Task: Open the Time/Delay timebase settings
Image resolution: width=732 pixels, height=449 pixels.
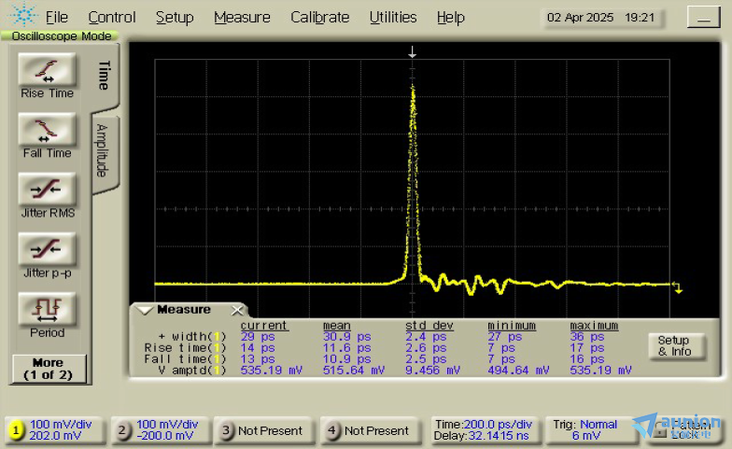Action: (484, 430)
